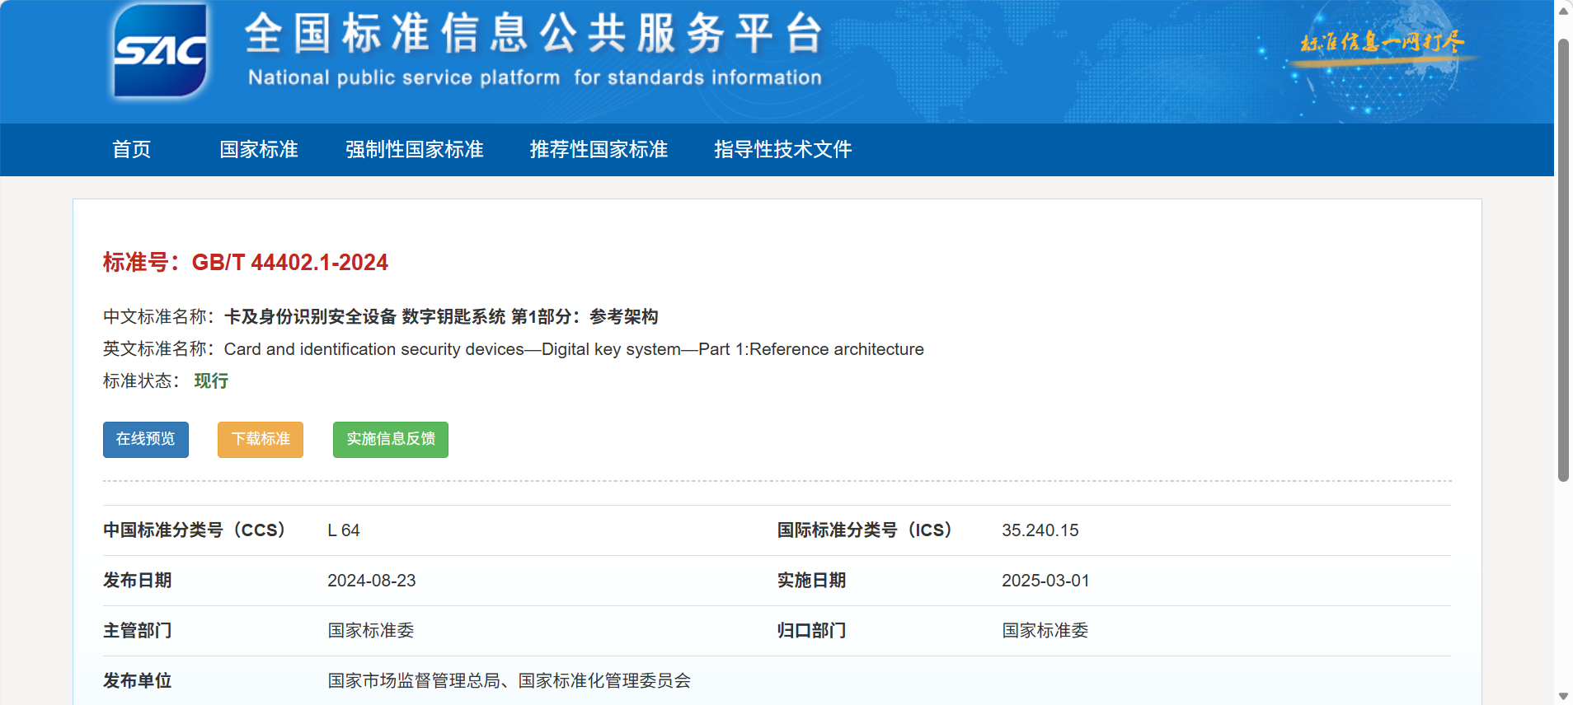Select the 强制性国家标准 menu item
This screenshot has width=1573, height=705.
point(415,149)
